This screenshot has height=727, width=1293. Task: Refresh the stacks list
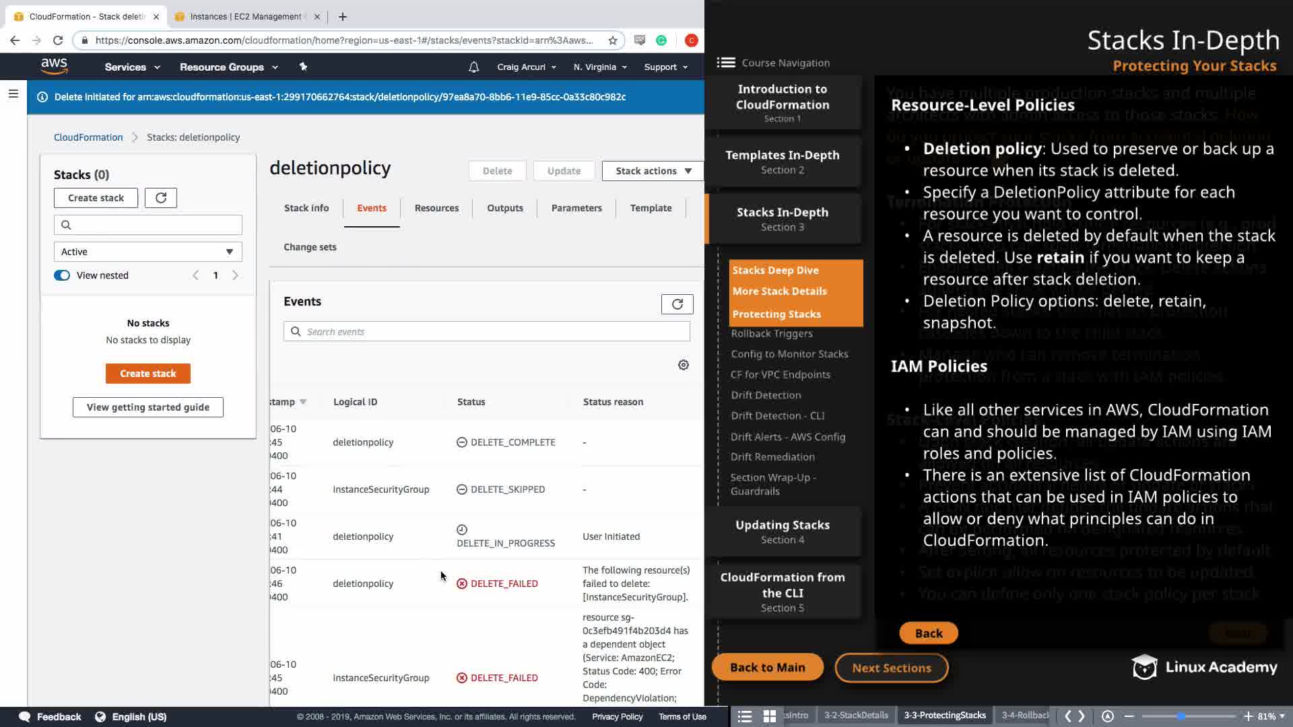160,198
